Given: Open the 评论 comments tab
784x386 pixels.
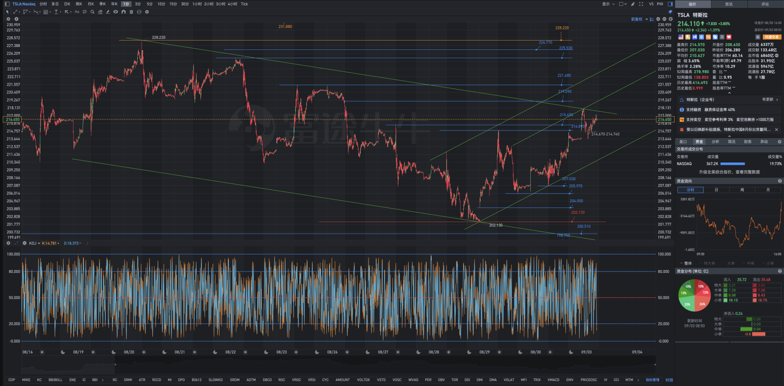Looking at the screenshot, I should coord(765,4).
